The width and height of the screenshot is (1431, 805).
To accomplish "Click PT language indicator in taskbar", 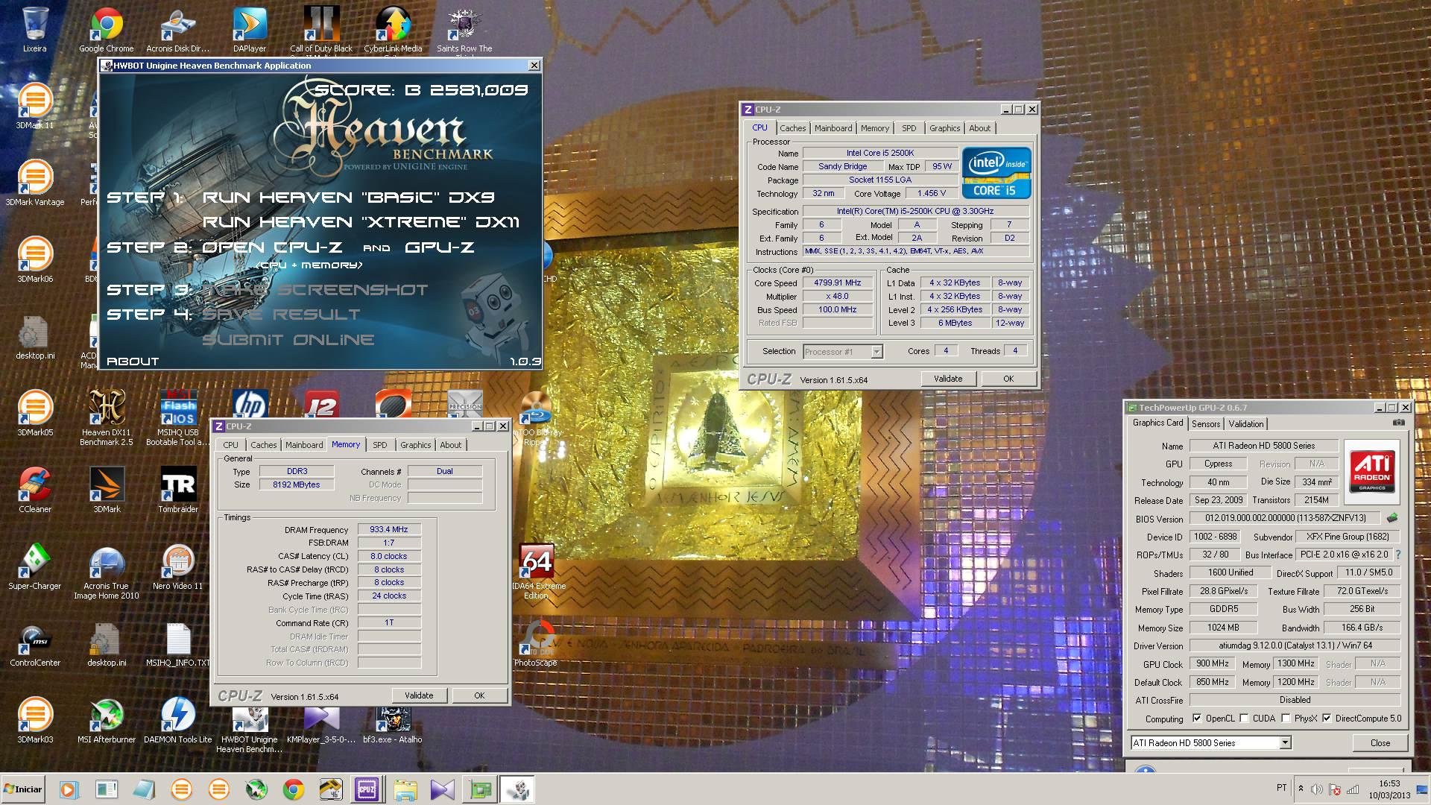I will tap(1281, 788).
